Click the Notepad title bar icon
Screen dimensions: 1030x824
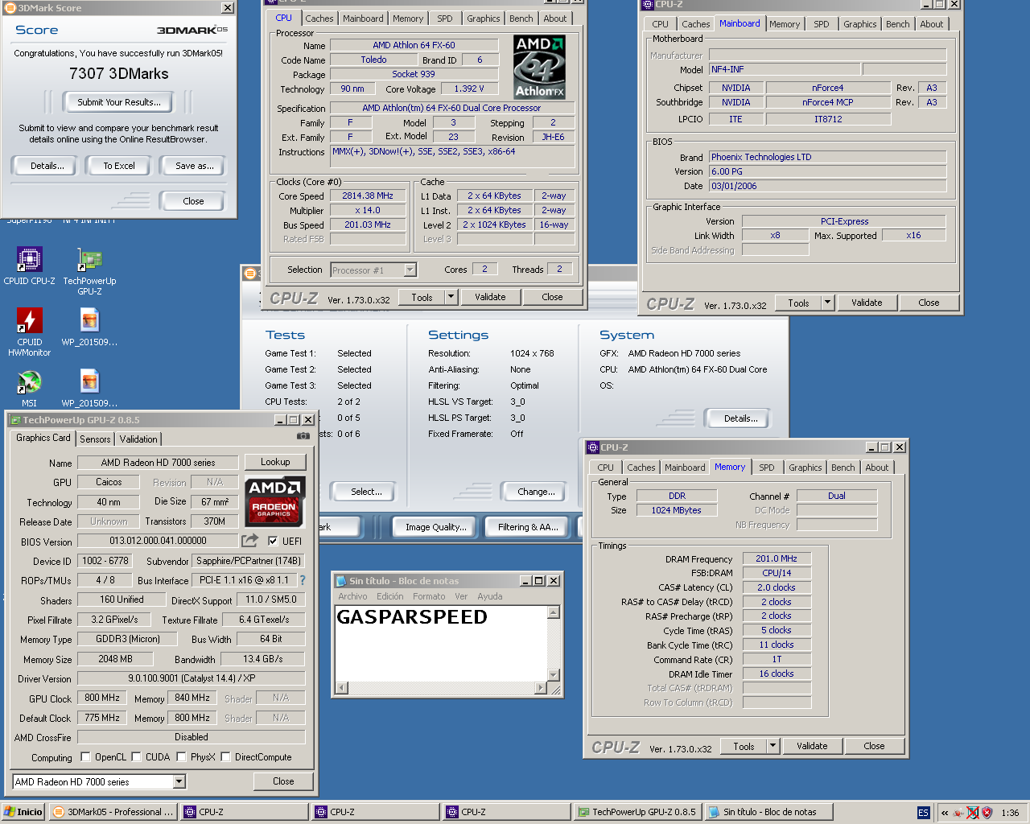[341, 581]
